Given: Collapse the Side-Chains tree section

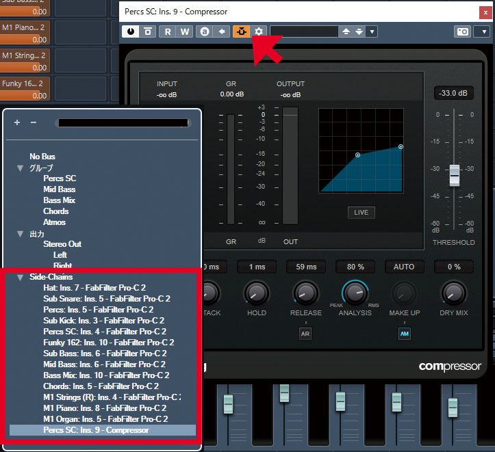Looking at the screenshot, I should pos(21,278).
